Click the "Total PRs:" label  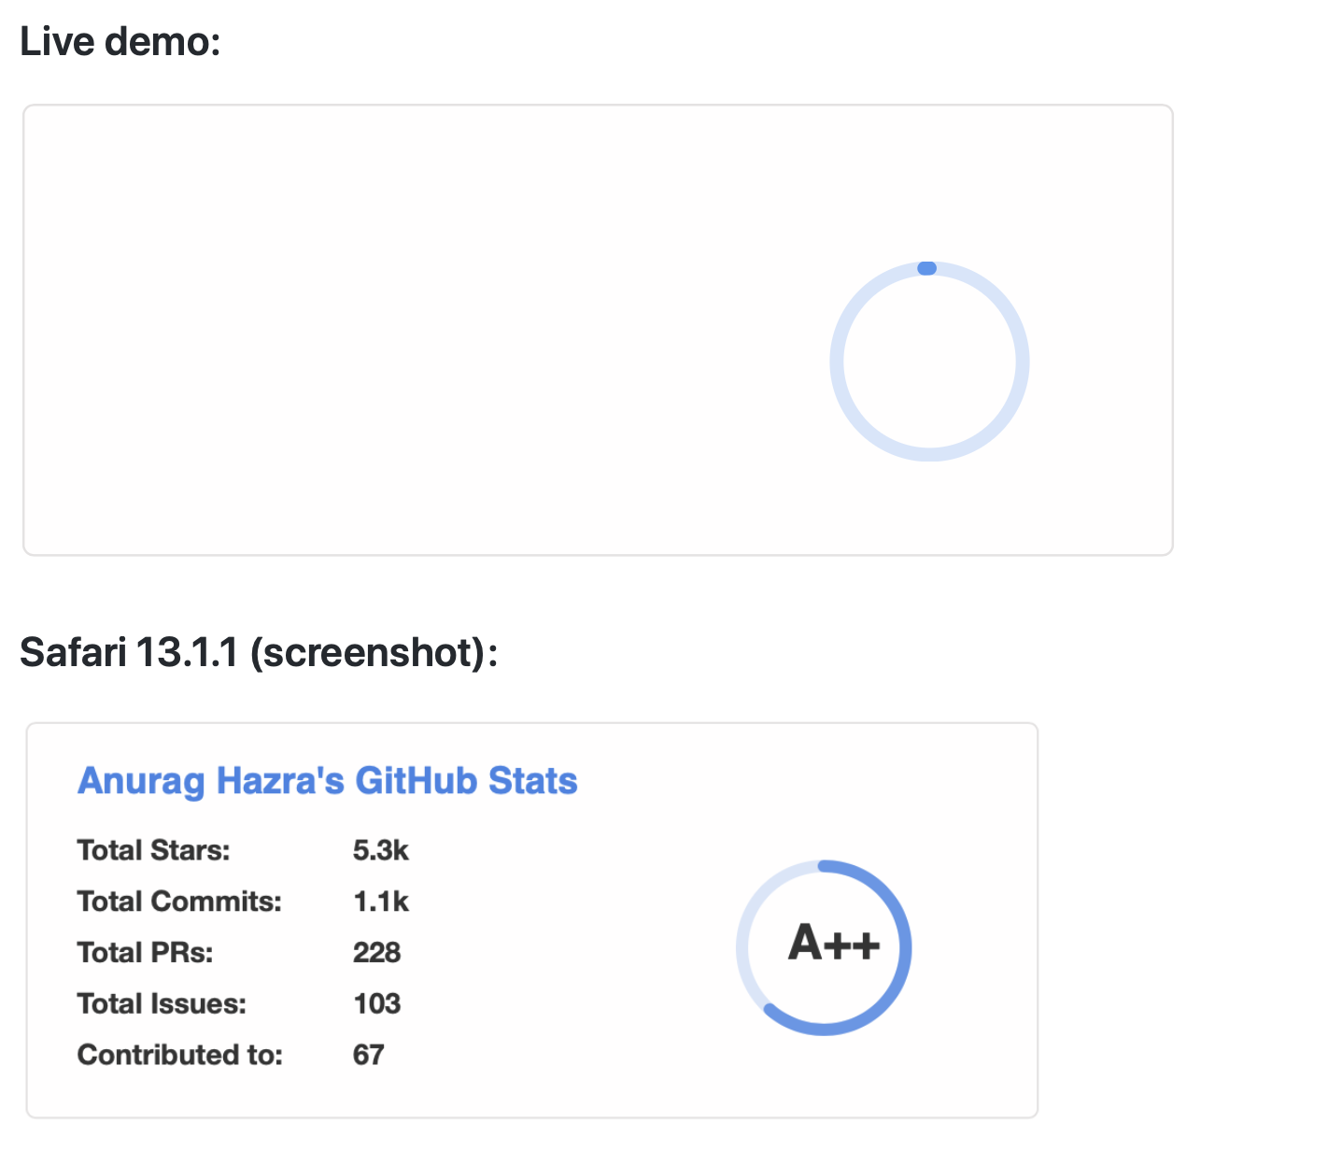146,952
